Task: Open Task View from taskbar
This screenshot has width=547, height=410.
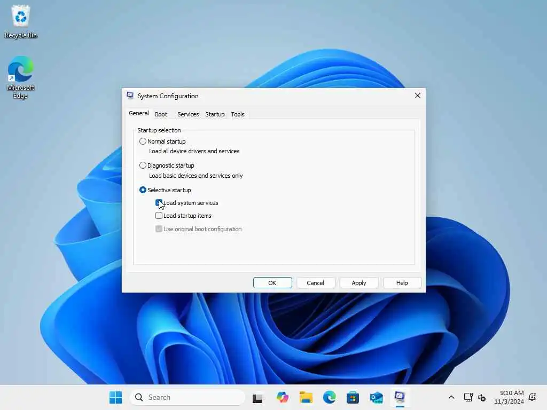Action: coord(257,397)
